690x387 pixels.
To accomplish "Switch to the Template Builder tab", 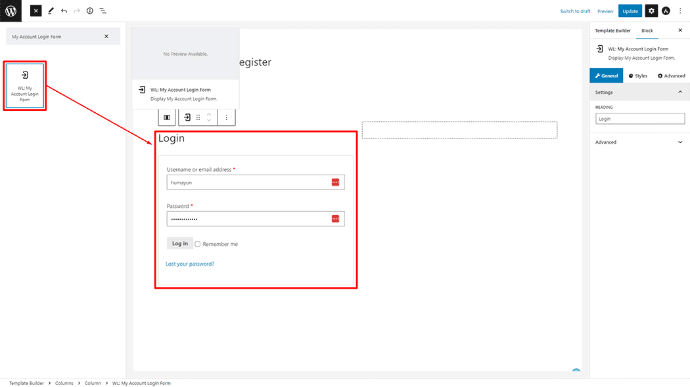I will click(x=612, y=30).
